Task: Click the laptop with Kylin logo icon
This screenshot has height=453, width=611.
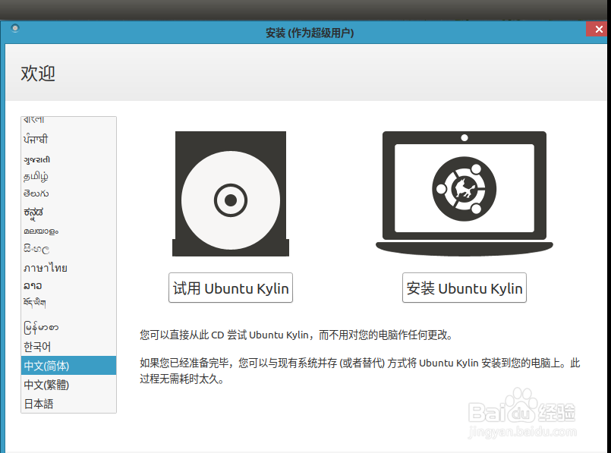Action: 464,193
